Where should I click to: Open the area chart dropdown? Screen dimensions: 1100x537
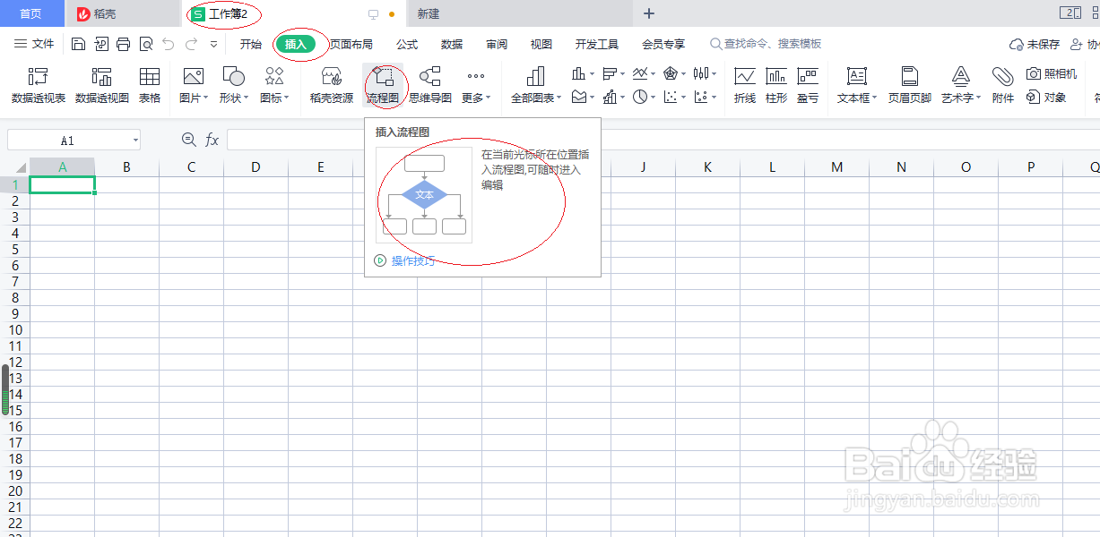pyautogui.click(x=584, y=97)
